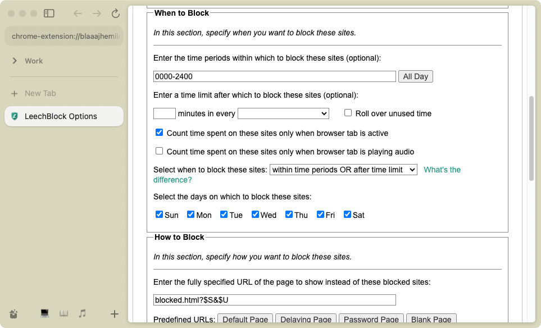Viewport: 541px width, 328px height.
Task: Click the Blank Page predefined URL button
Action: (431, 319)
